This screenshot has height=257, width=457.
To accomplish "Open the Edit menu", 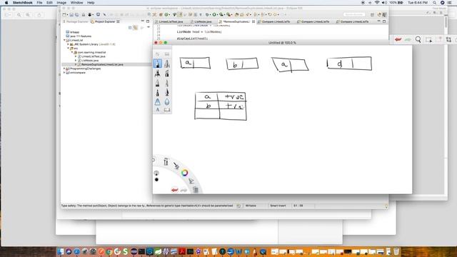I will coord(49,3).
